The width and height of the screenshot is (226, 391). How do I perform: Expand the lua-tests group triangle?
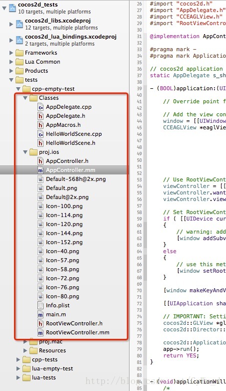coord(18,377)
